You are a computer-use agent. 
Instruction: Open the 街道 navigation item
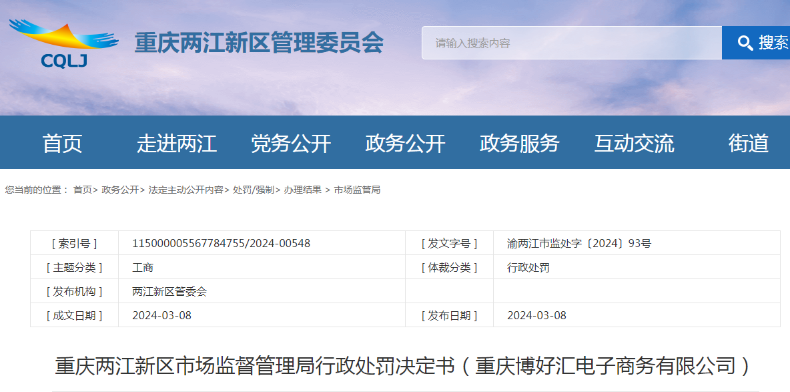coord(748,144)
